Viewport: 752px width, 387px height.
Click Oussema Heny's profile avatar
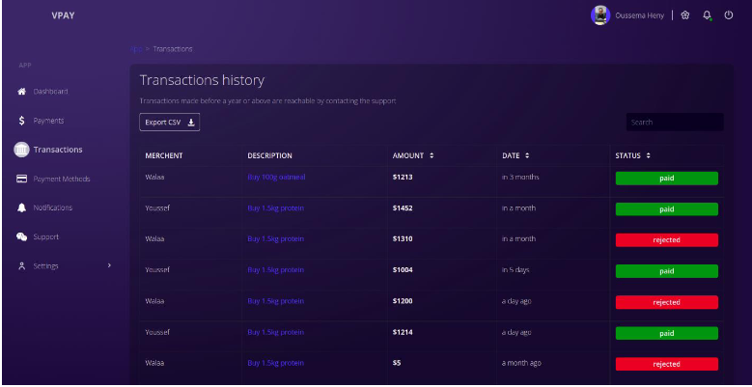pos(600,15)
